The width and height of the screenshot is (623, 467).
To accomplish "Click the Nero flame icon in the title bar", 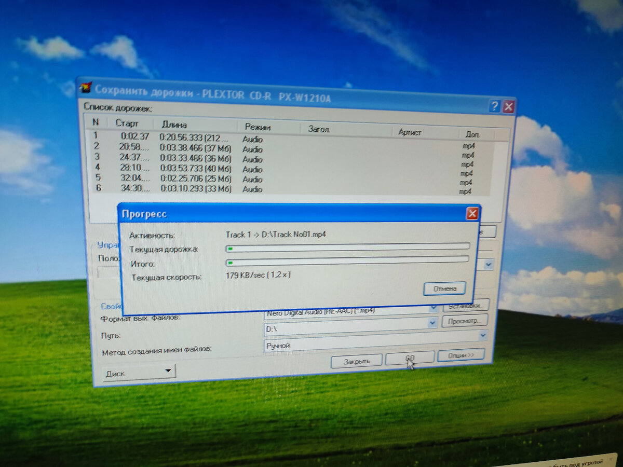I will (x=85, y=87).
